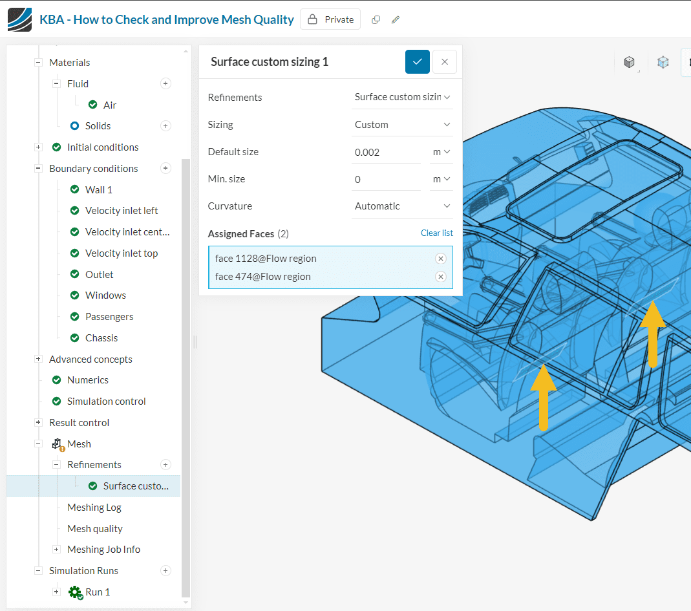Collapse the Boundary conditions tree node
This screenshot has height=611, width=691.
pos(38,169)
